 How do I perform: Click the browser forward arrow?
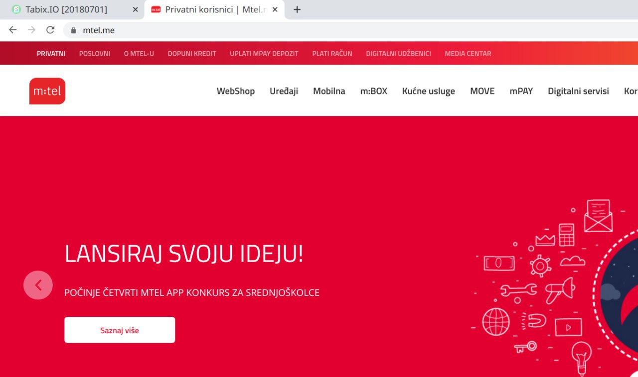(31, 30)
